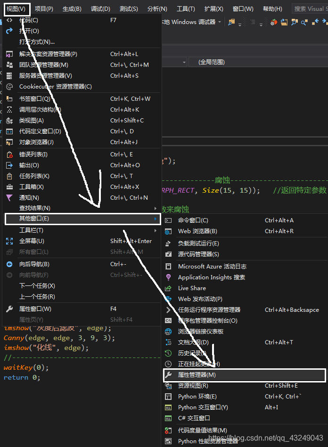Open the 测试(S) menu

[129, 9]
